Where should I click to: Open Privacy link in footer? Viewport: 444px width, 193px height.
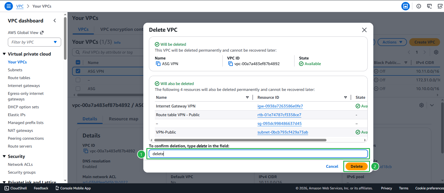pos(387,188)
